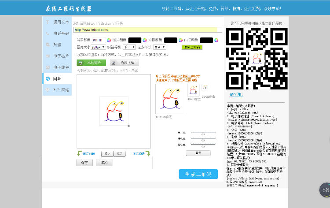Click the generated QR code image
This screenshot has width=330, height=208.
coord(257,59)
